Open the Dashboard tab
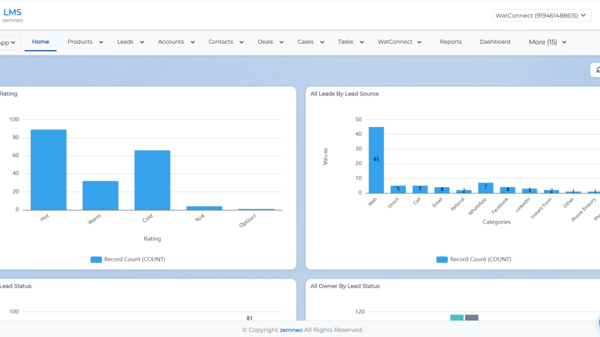 (x=495, y=42)
